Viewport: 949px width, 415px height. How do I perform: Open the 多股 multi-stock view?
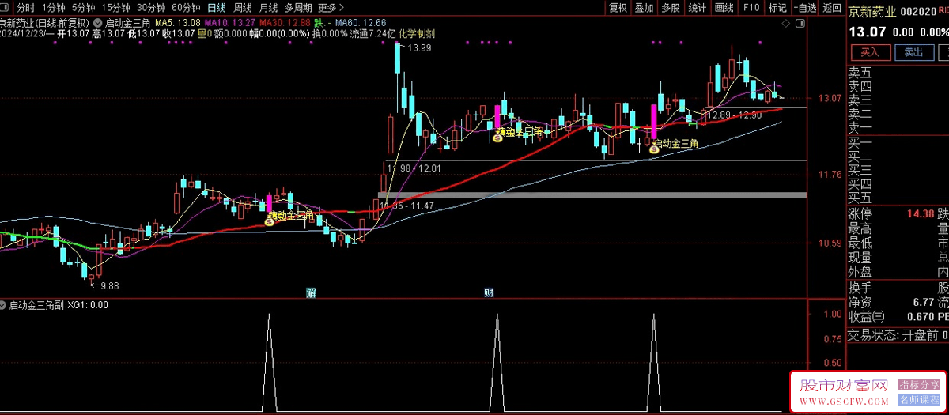click(x=671, y=8)
